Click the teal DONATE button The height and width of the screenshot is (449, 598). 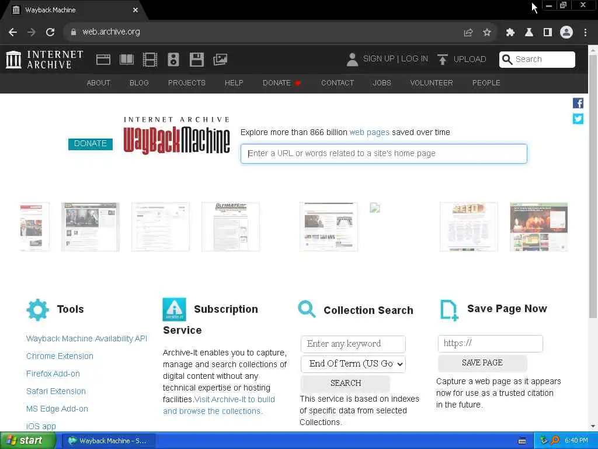click(x=91, y=144)
